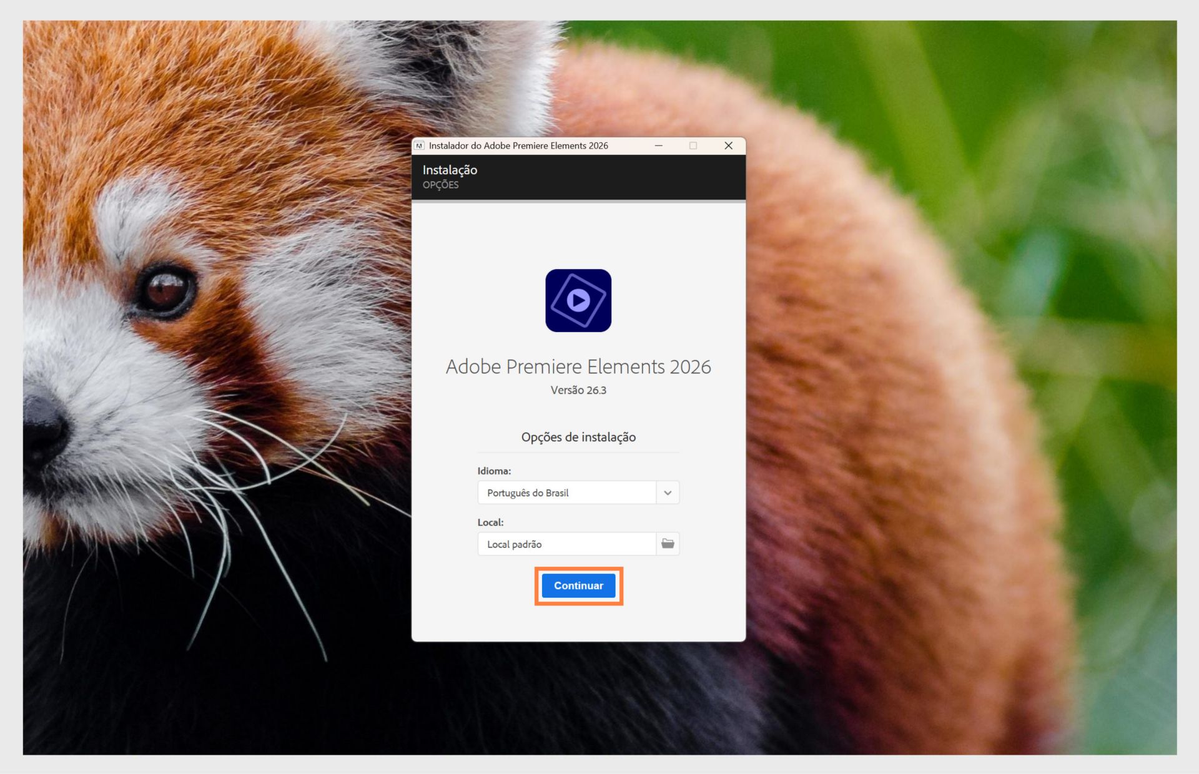Click the Opções de instalação heading

pos(578,437)
